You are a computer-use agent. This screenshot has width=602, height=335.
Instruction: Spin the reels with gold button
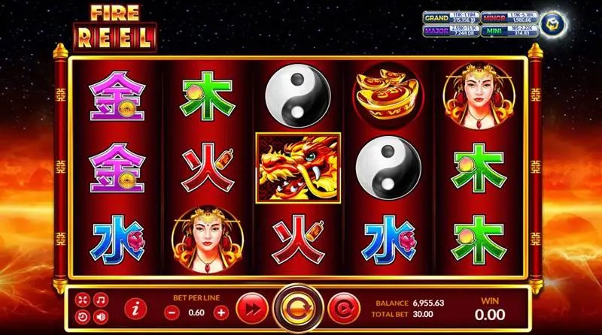click(x=298, y=308)
